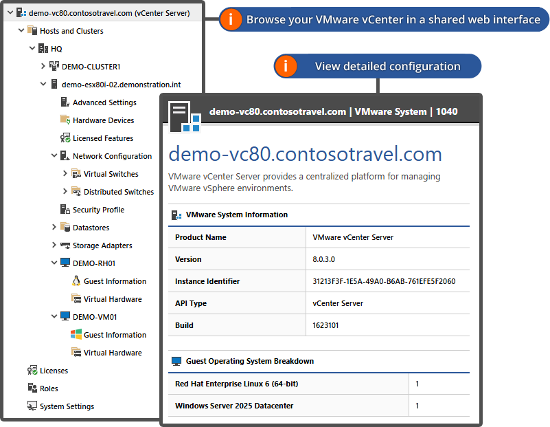
Task: Expand the DEMO-CLUSTER1 node
Action: [43, 66]
